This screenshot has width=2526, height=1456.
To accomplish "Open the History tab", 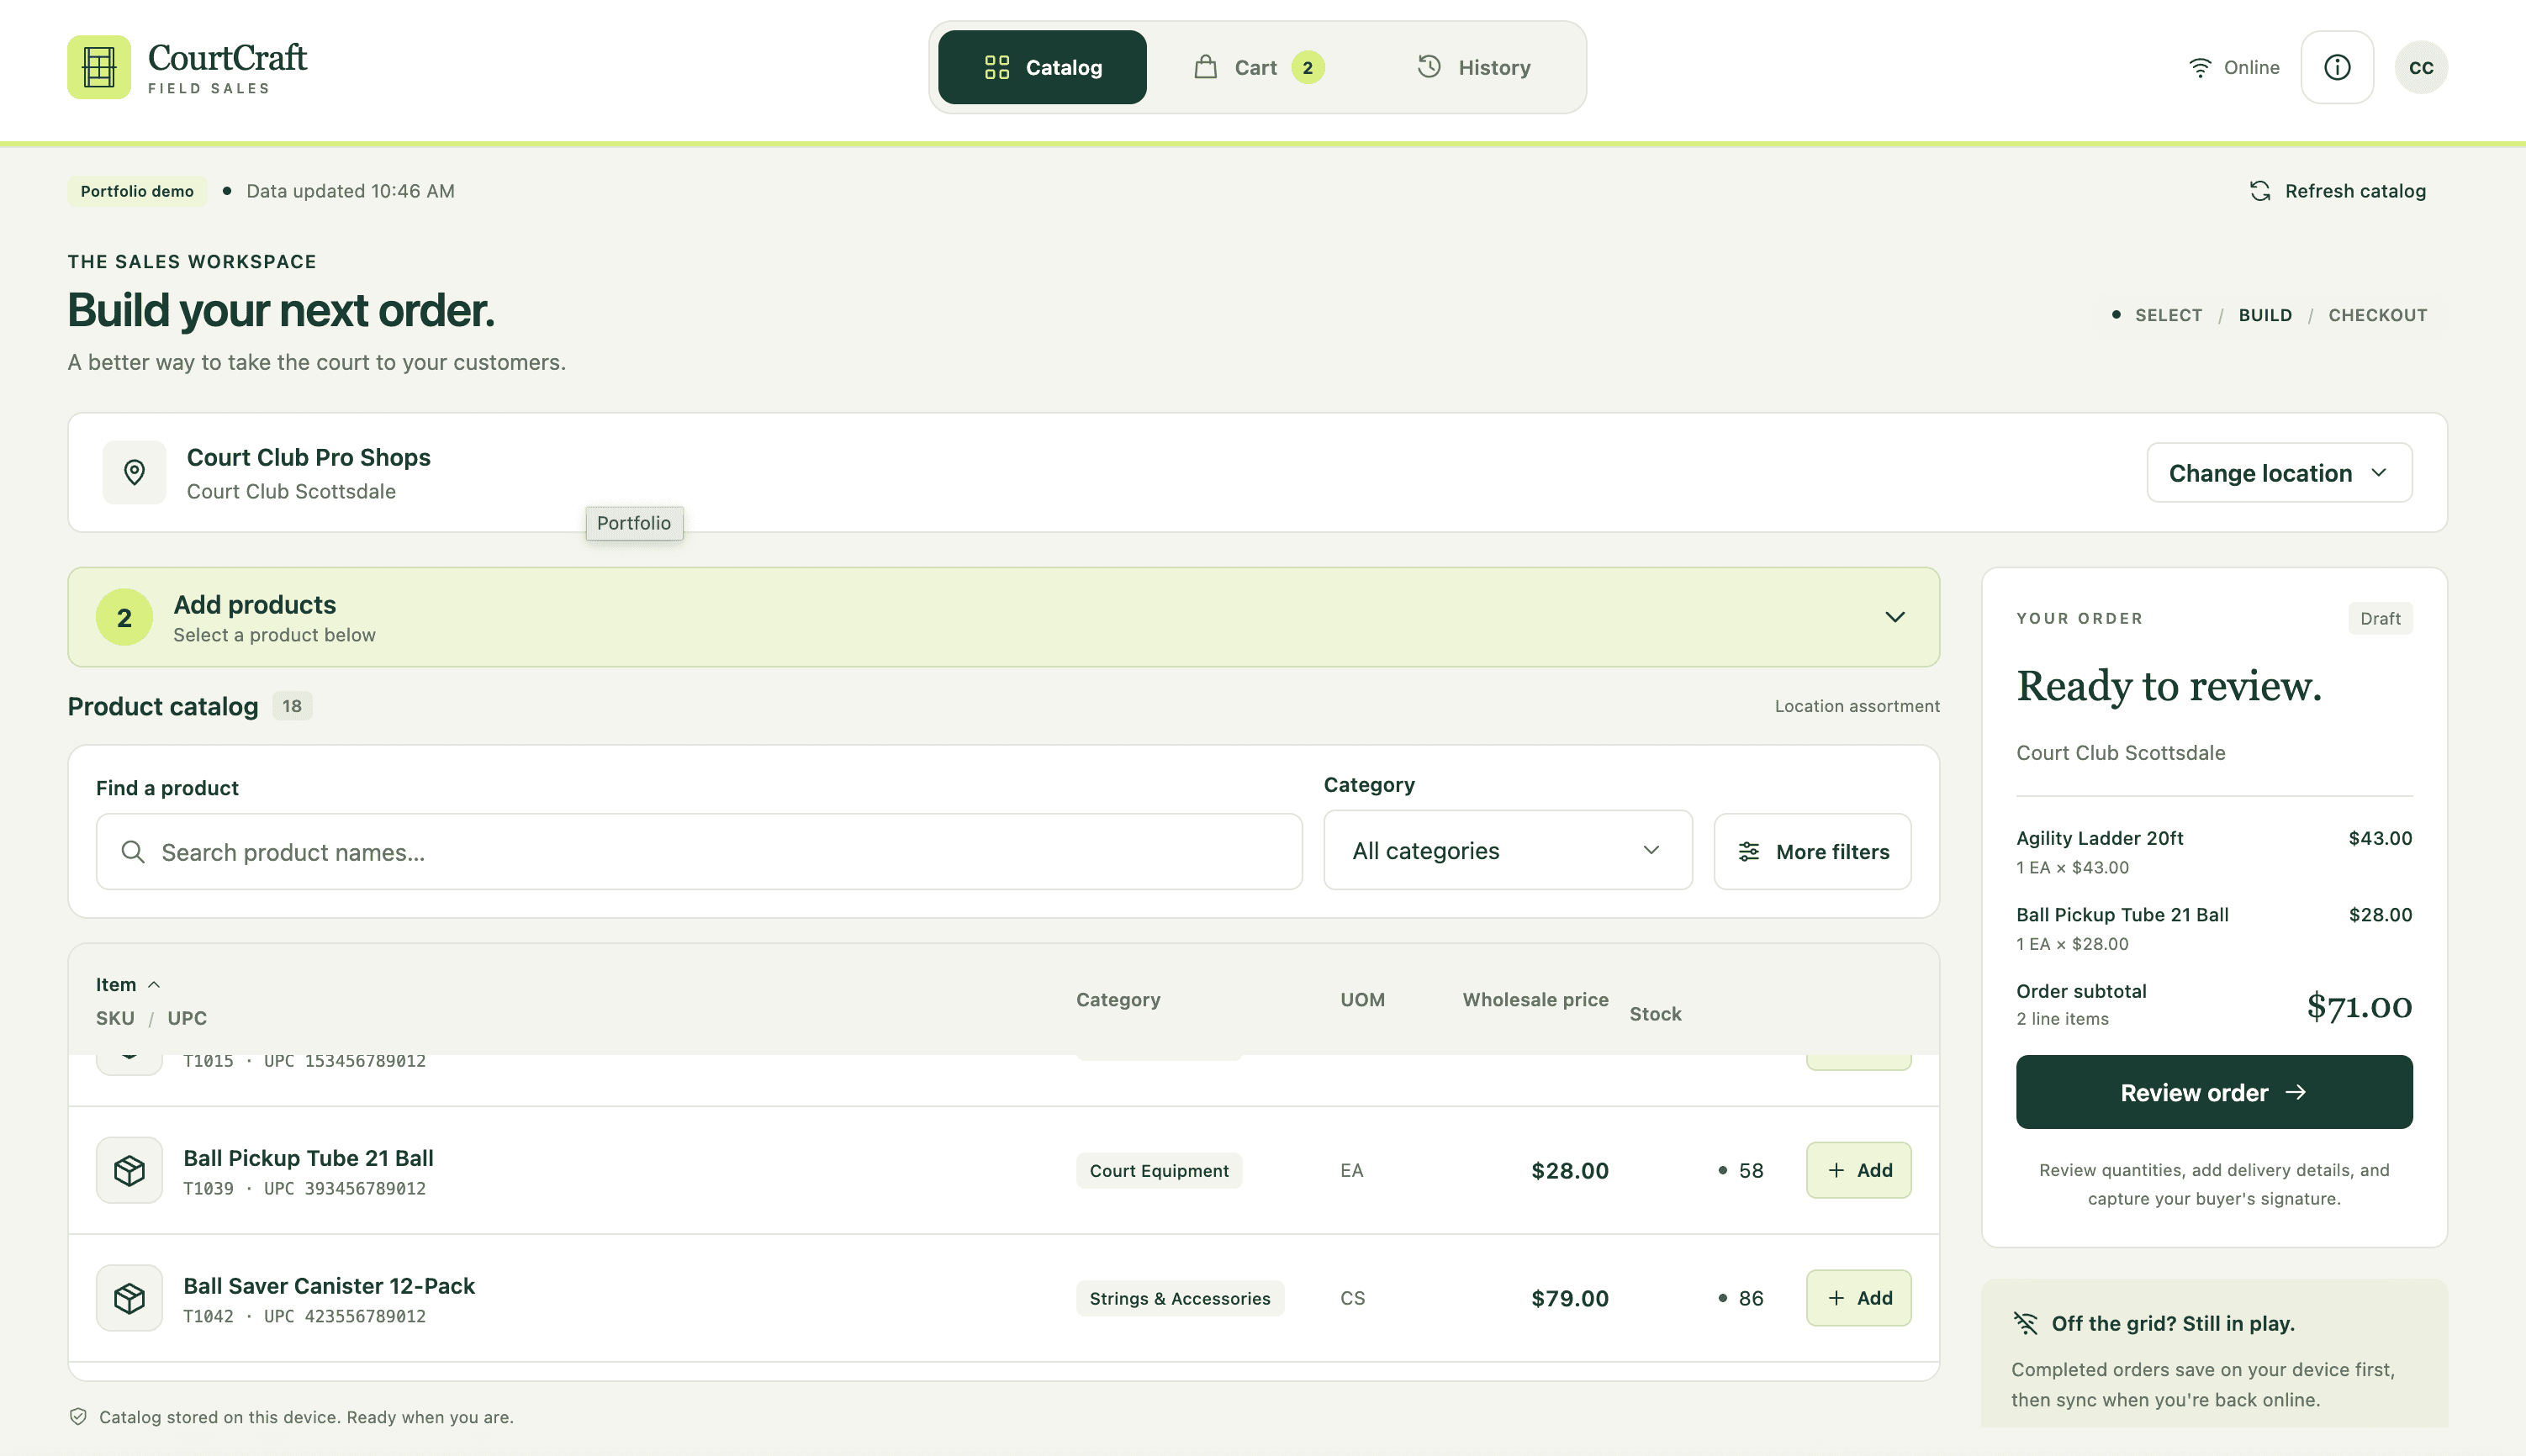I will (1473, 67).
